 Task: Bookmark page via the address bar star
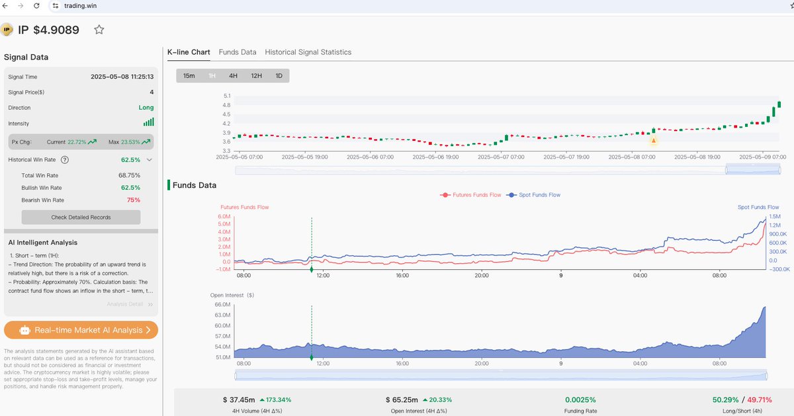point(791,5)
